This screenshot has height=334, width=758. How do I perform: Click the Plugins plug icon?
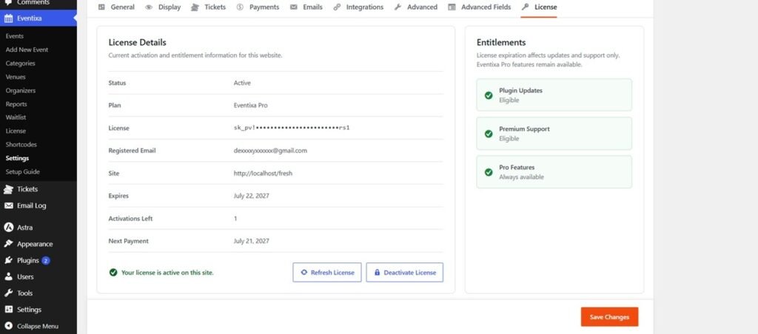click(8, 260)
